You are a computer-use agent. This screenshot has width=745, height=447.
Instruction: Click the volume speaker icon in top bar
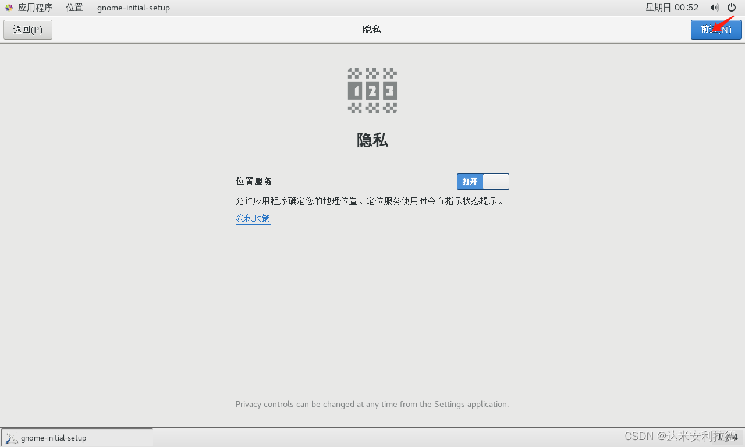click(x=715, y=8)
